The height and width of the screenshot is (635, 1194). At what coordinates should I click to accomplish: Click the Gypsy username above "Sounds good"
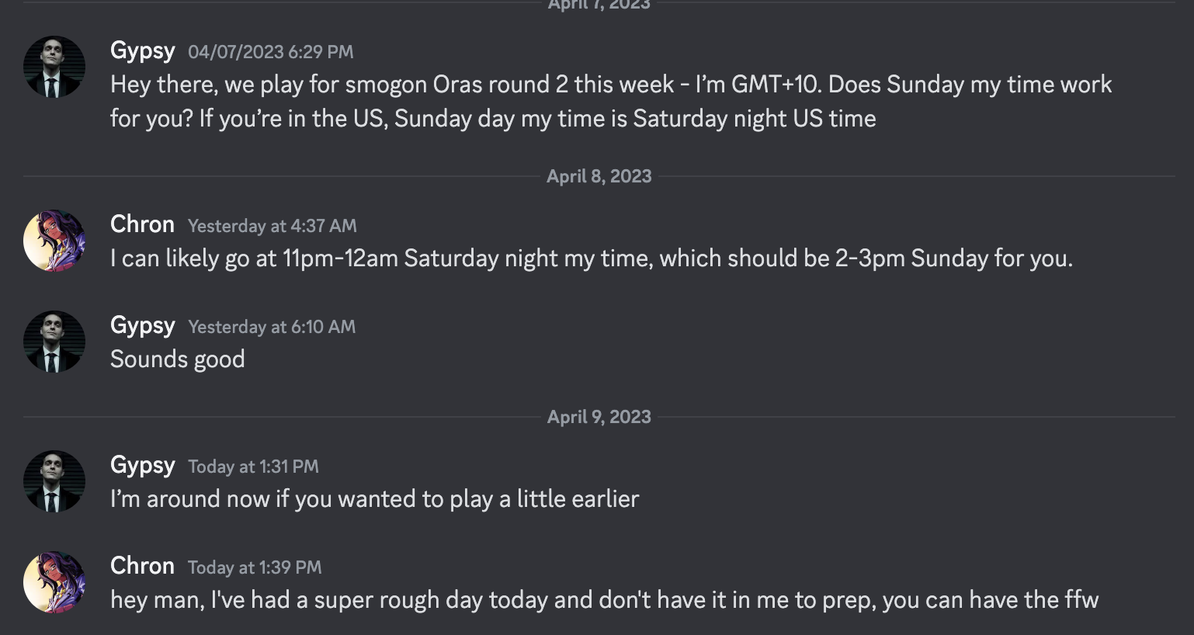click(143, 325)
